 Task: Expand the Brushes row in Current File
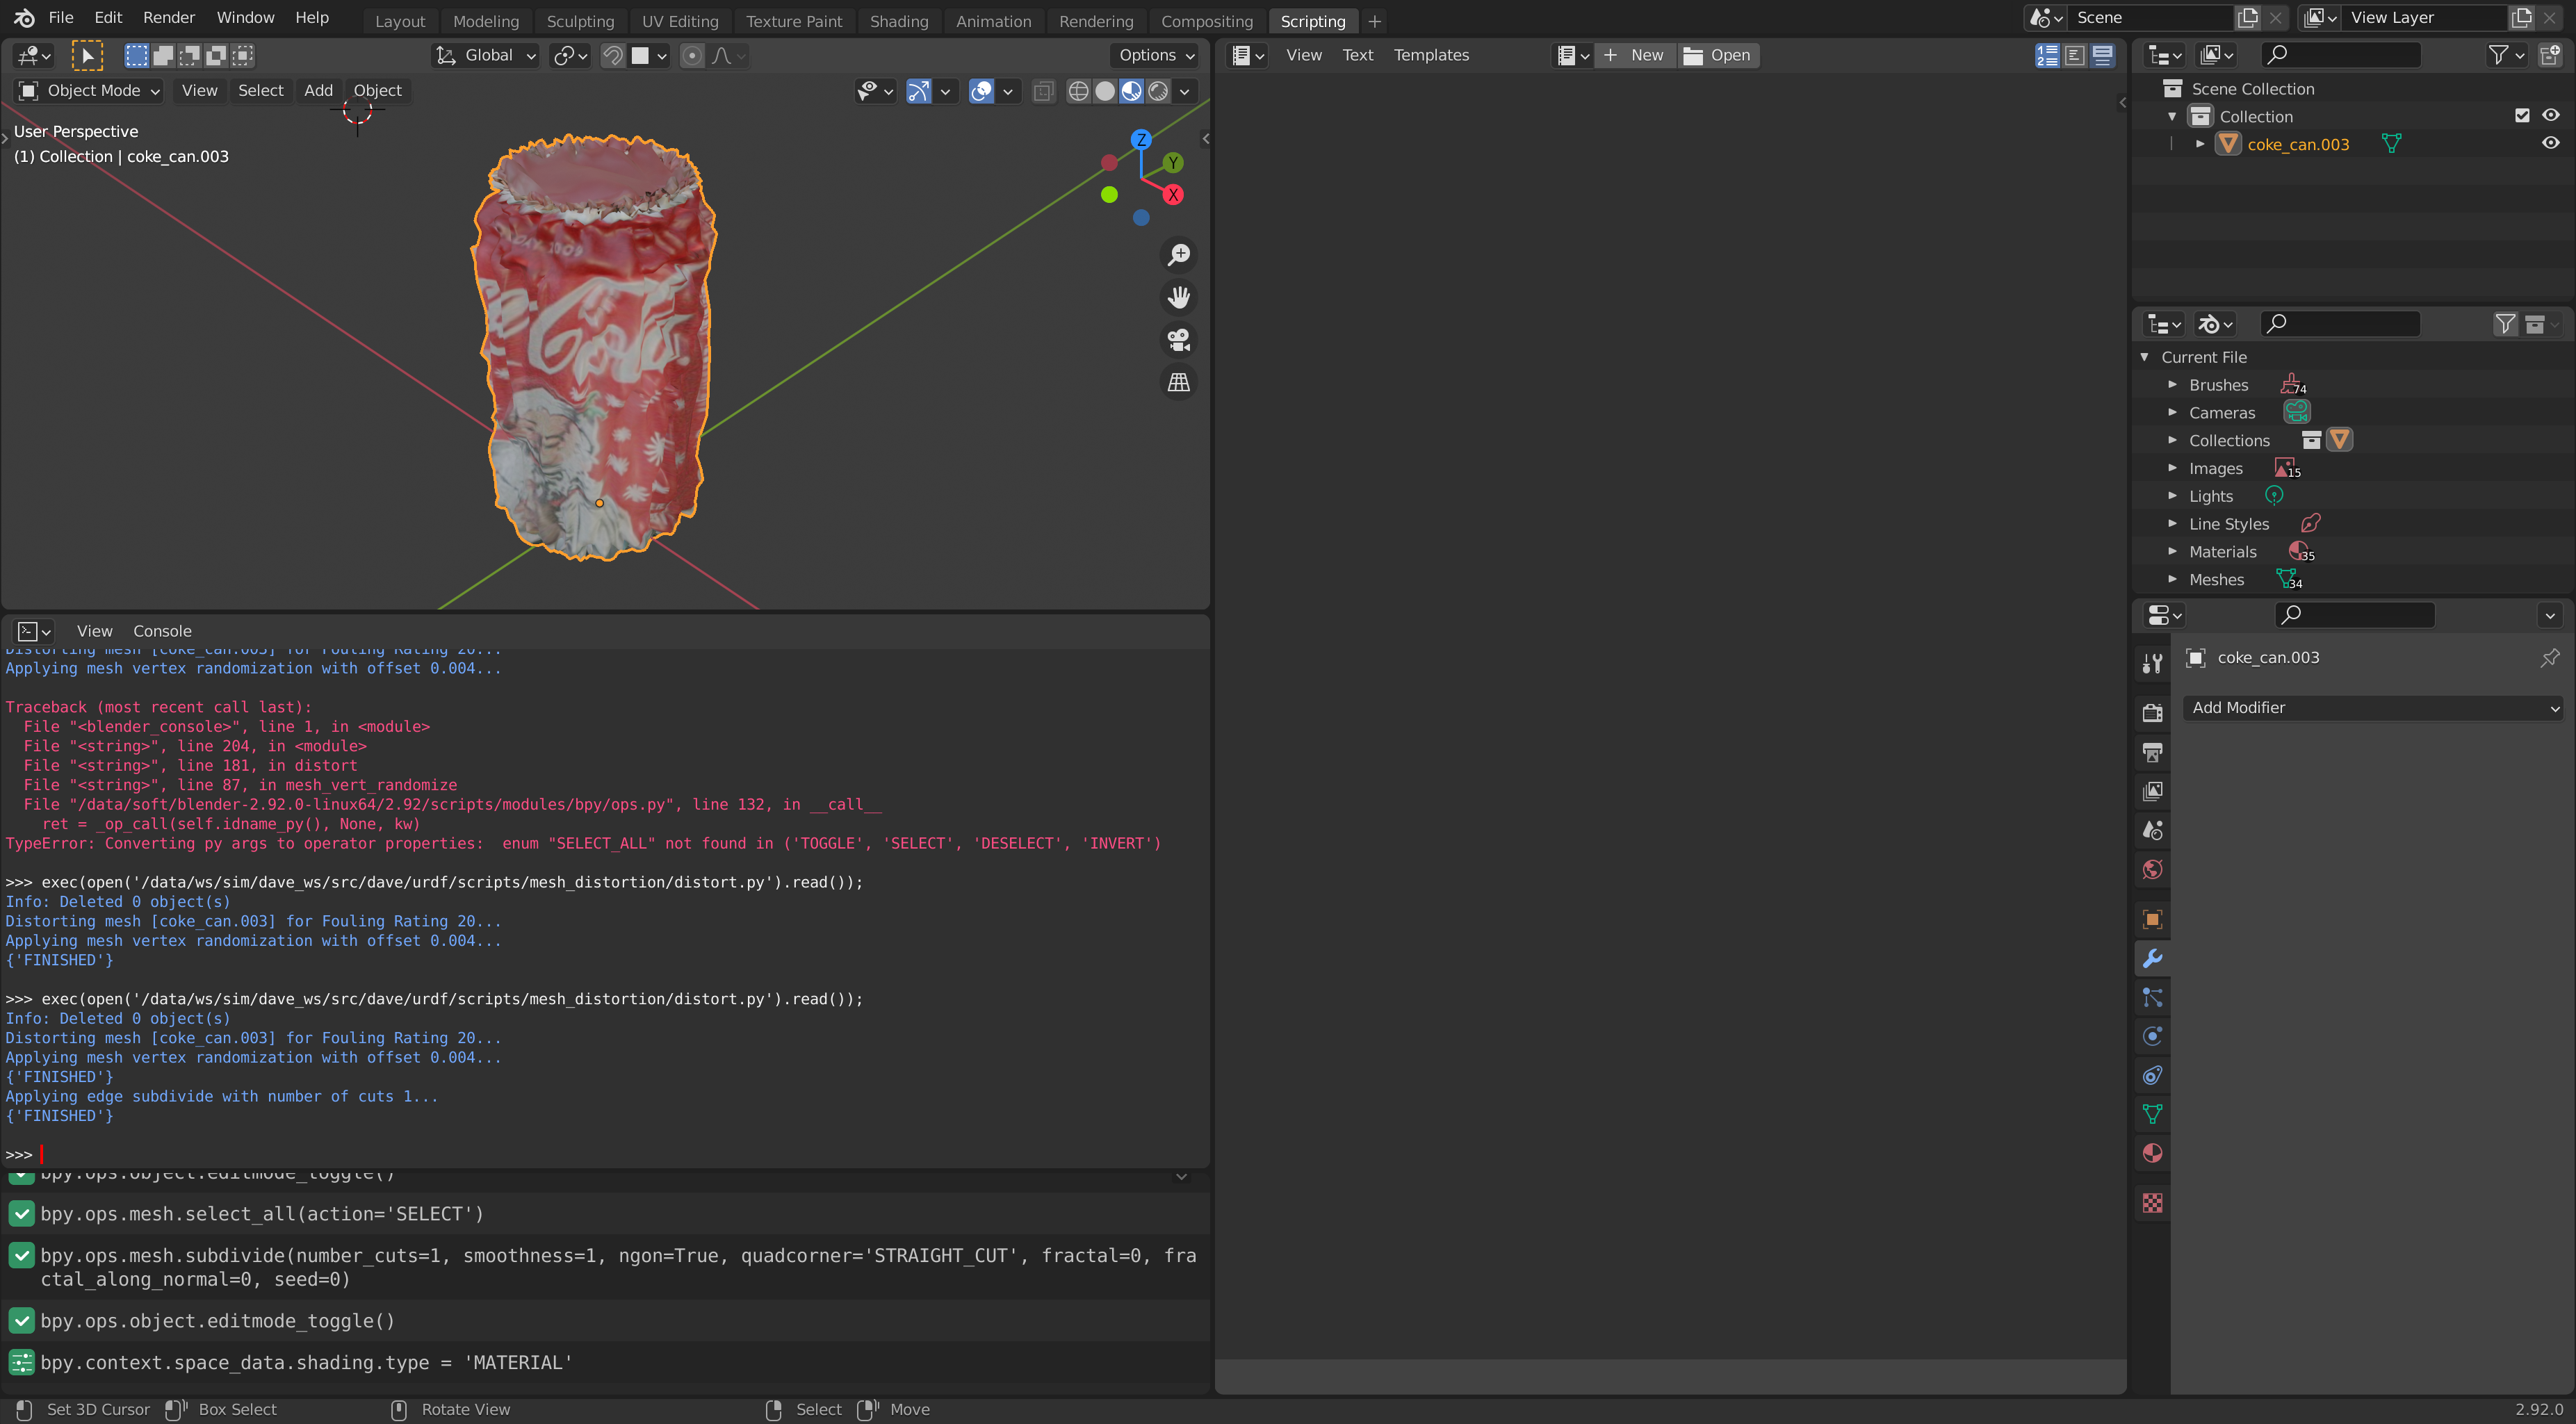click(2172, 385)
